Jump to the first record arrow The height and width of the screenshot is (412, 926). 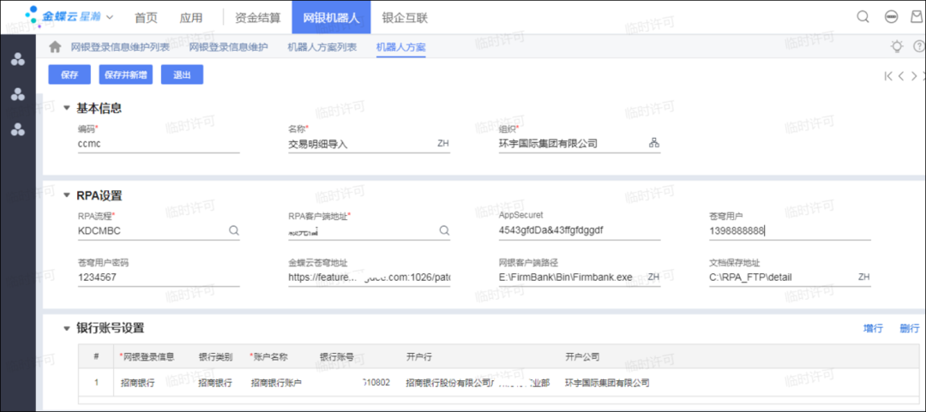888,75
